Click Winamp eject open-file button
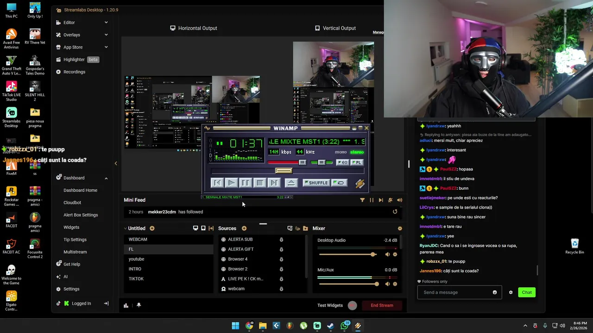The height and width of the screenshot is (333, 593). click(x=291, y=183)
